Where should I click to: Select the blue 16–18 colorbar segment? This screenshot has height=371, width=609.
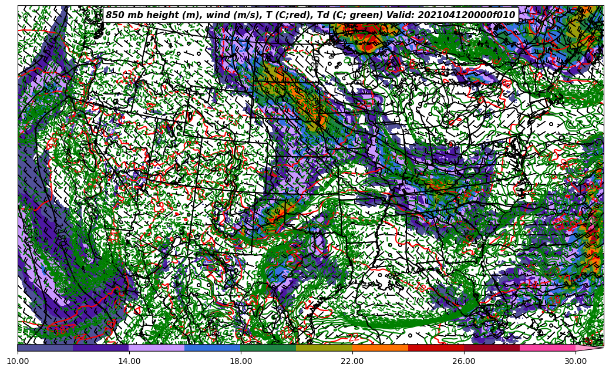pyautogui.click(x=213, y=348)
